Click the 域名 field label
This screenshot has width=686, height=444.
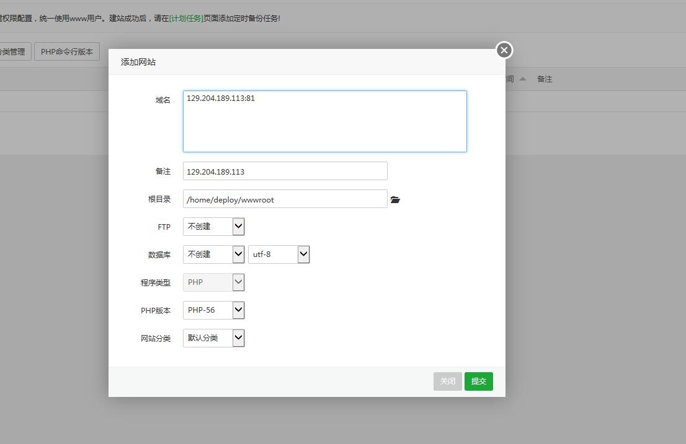click(x=163, y=100)
